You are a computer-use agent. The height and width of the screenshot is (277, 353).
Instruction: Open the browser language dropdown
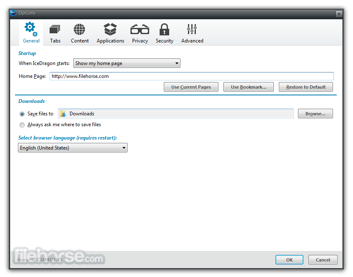[73, 148]
